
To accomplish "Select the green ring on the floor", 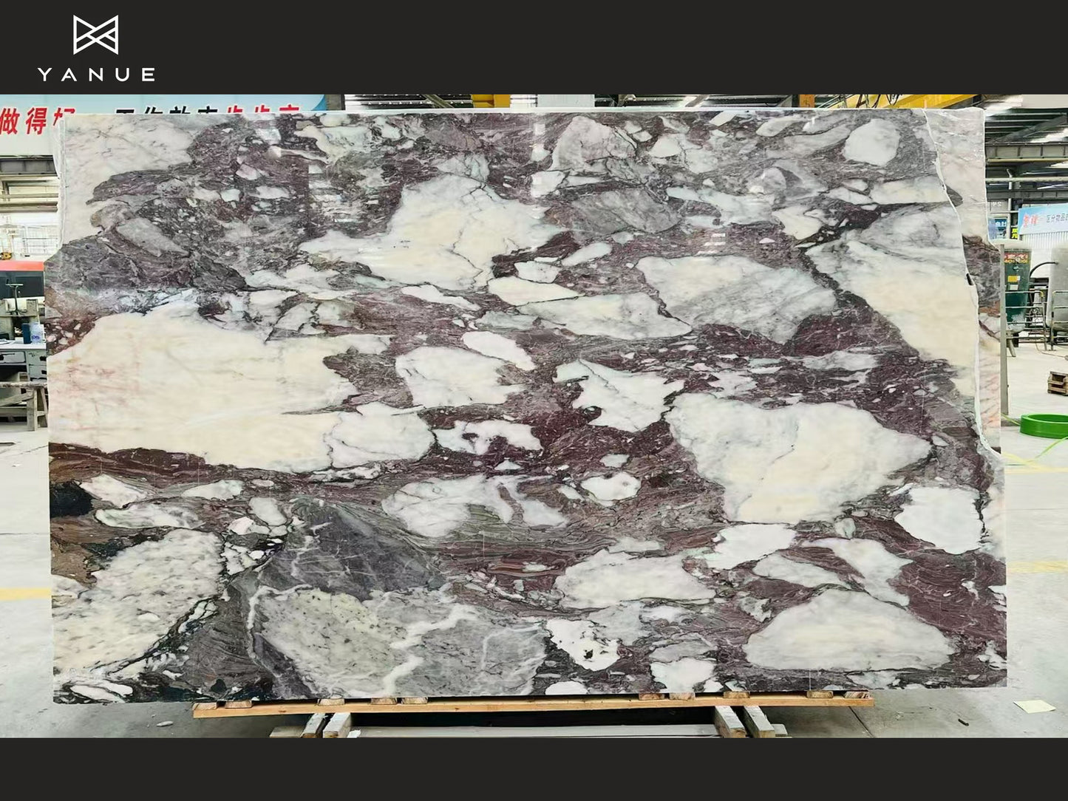I will pos(1043,426).
